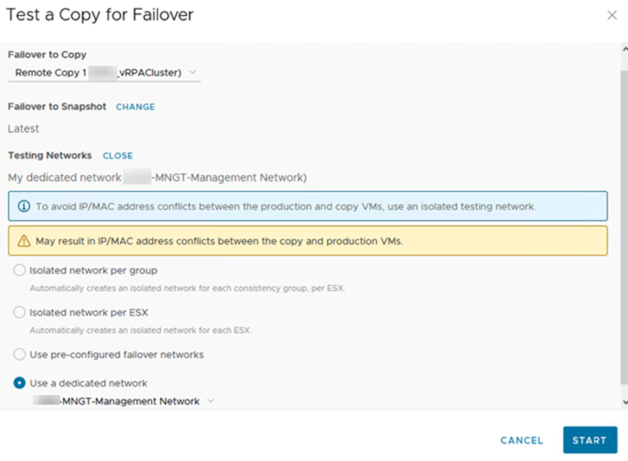The image size is (628, 461).
Task: Select the Use a dedicated network radio button
Action: [20, 383]
